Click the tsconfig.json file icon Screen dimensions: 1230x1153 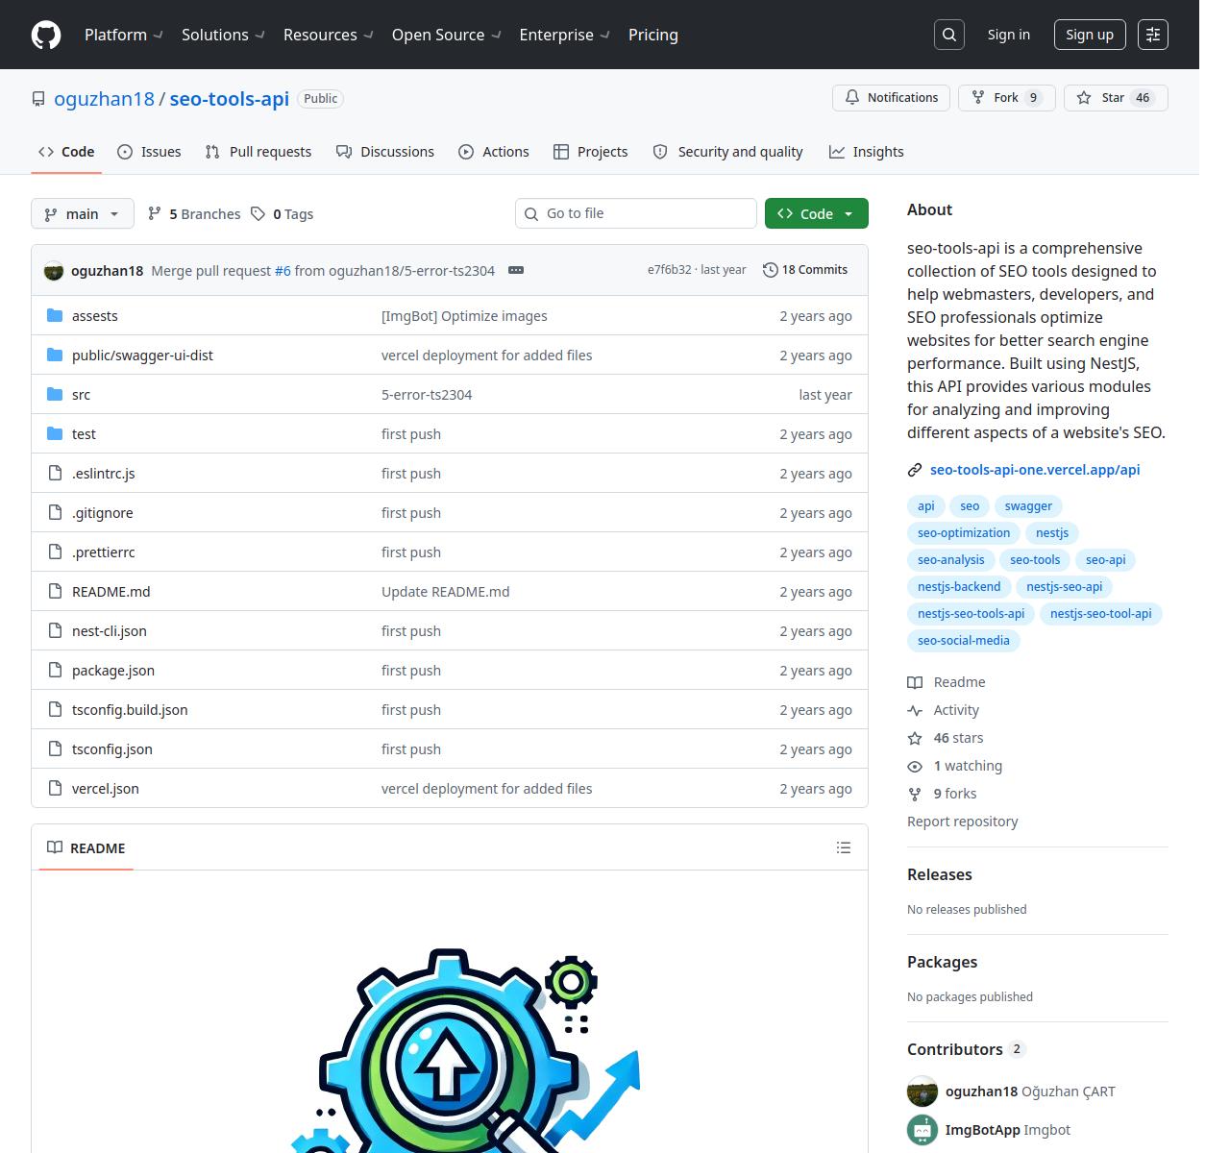tap(55, 748)
